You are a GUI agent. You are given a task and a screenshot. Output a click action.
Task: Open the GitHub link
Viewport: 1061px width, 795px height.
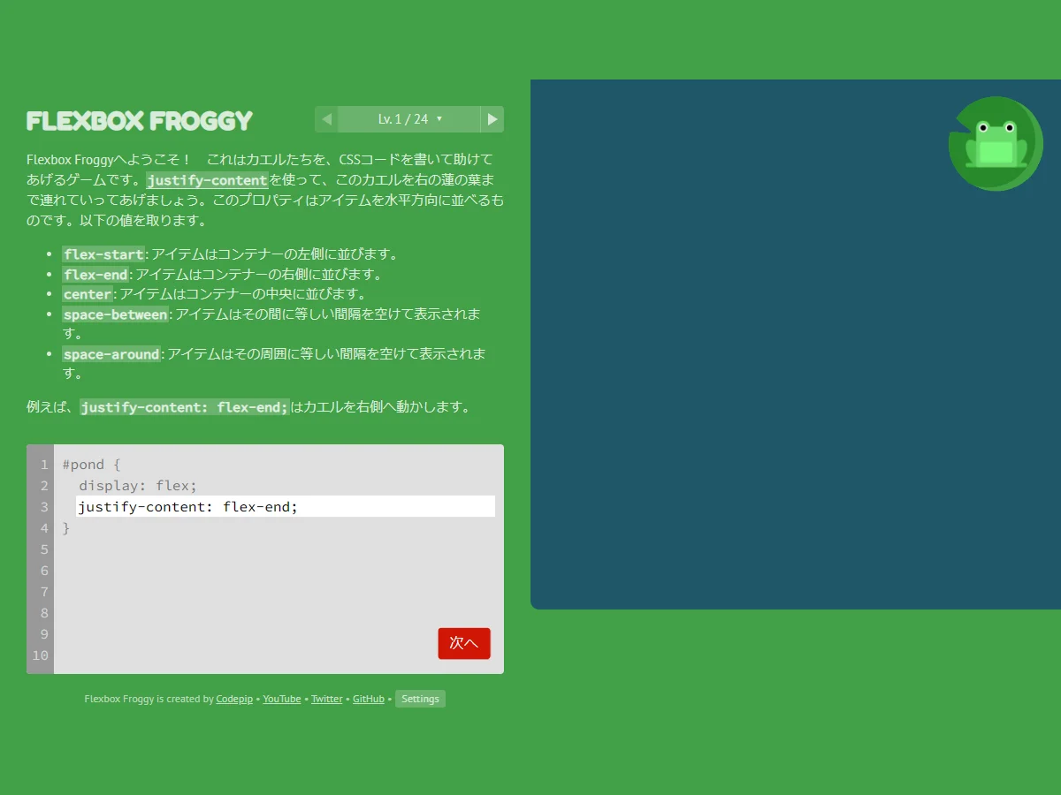369,699
